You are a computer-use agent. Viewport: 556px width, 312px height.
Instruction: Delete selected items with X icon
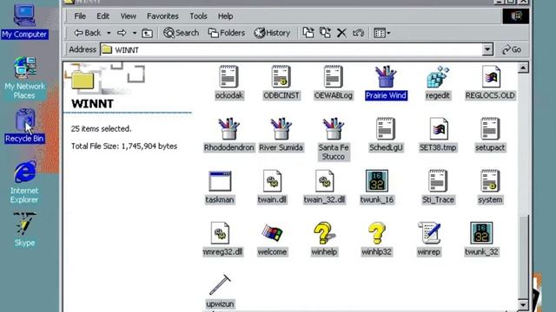pos(341,33)
